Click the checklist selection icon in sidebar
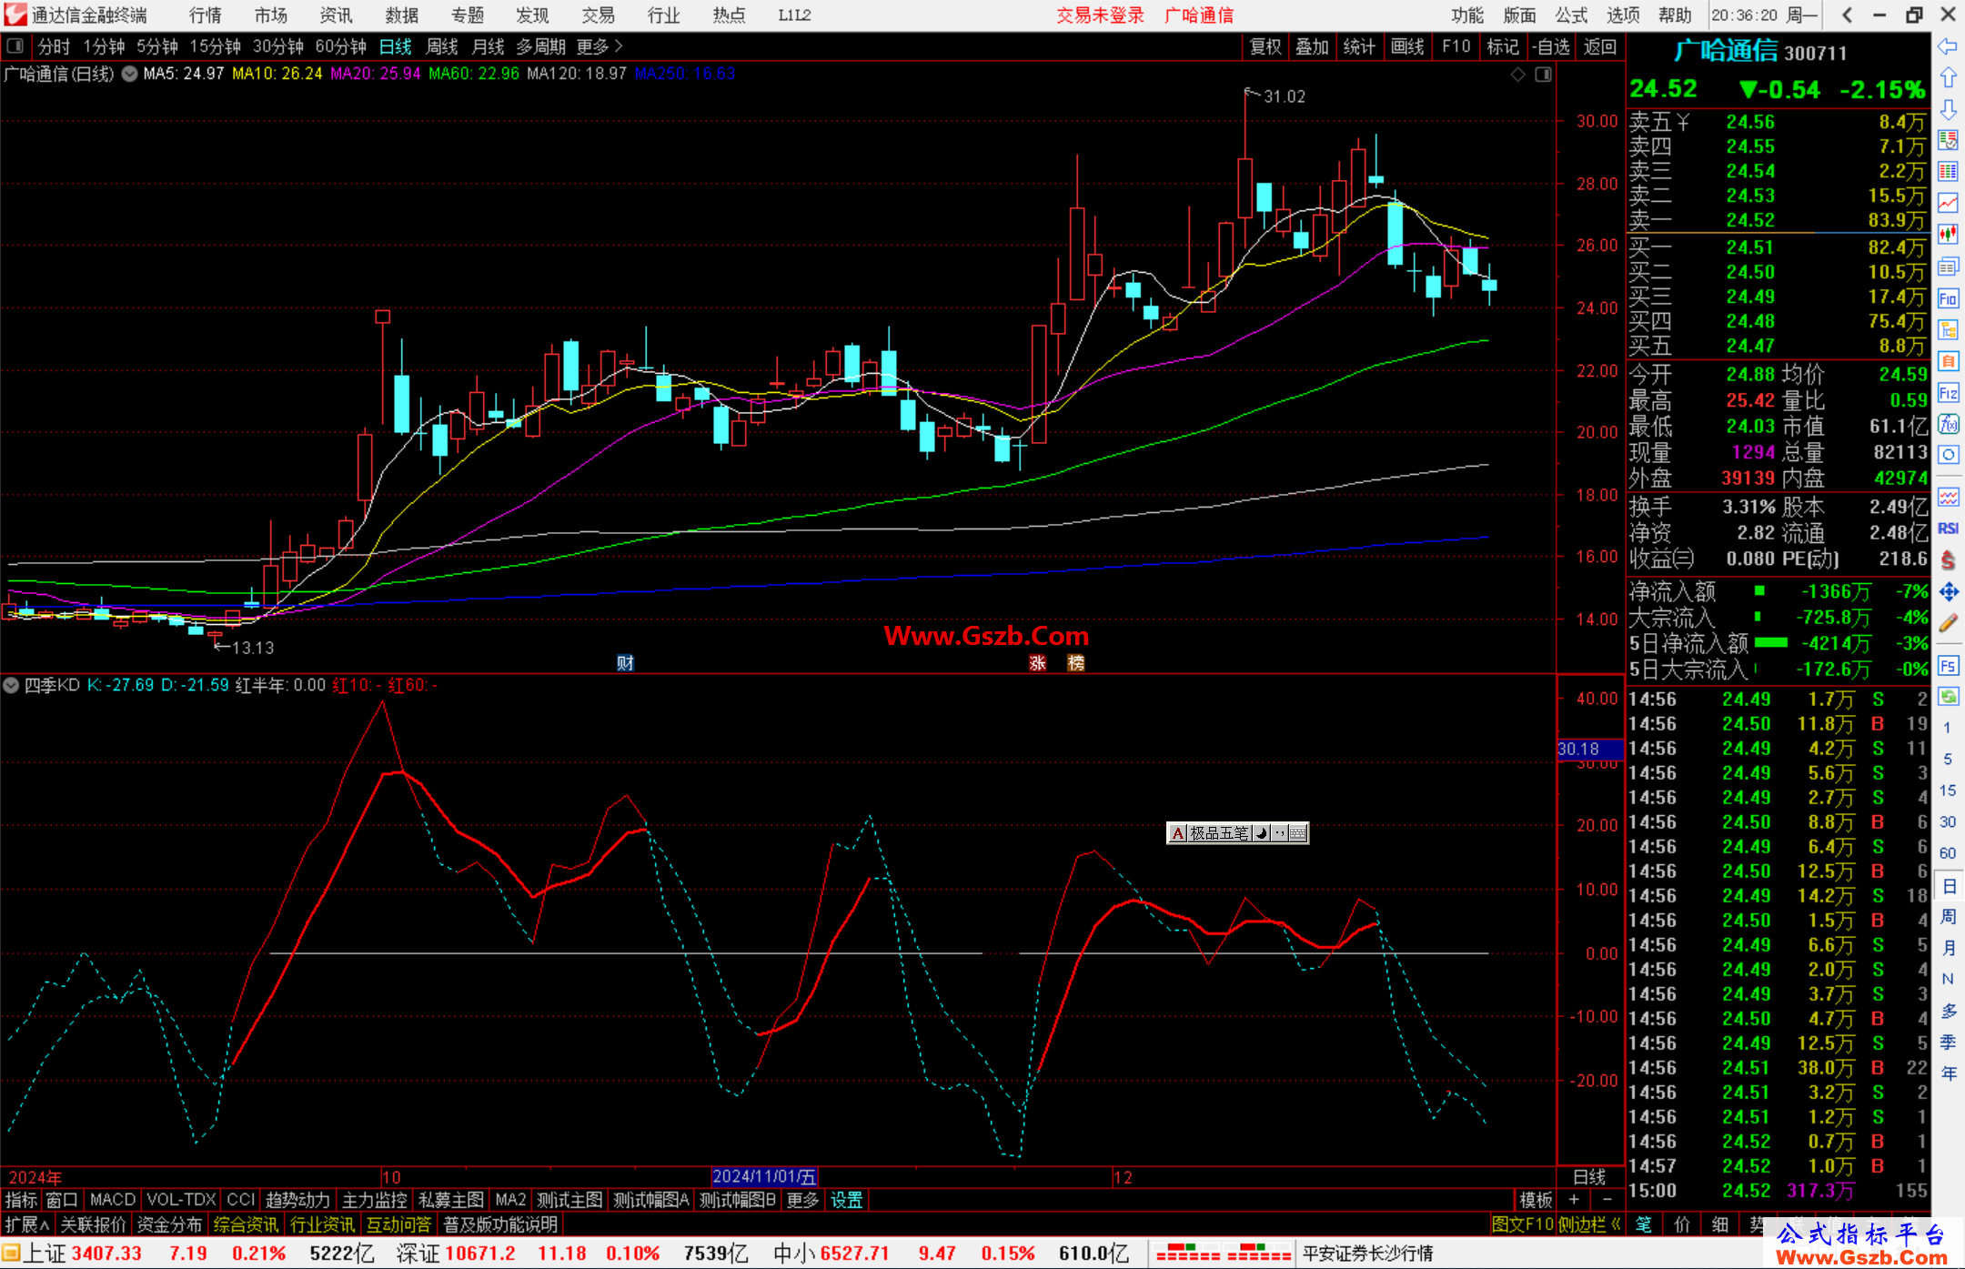Screen dimensions: 1965x1269 pyautogui.click(x=1948, y=140)
